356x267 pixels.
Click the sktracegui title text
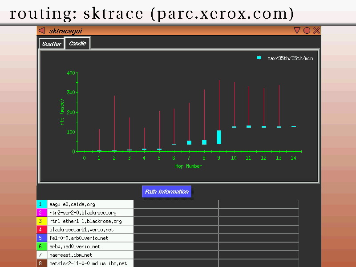(x=65, y=31)
